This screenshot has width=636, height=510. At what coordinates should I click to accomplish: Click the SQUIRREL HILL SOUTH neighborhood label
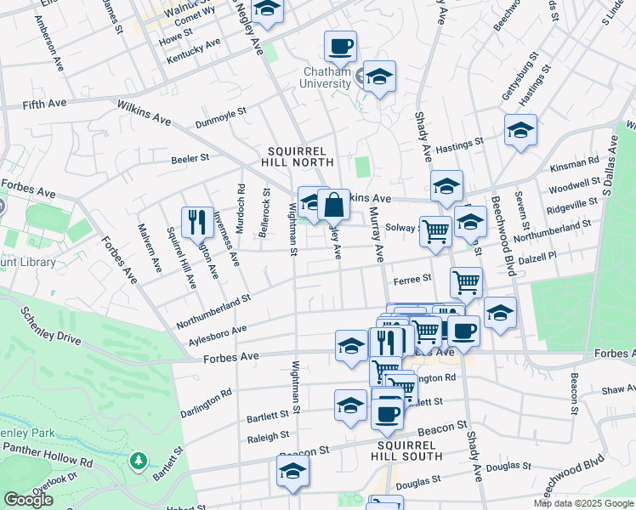pyautogui.click(x=406, y=450)
